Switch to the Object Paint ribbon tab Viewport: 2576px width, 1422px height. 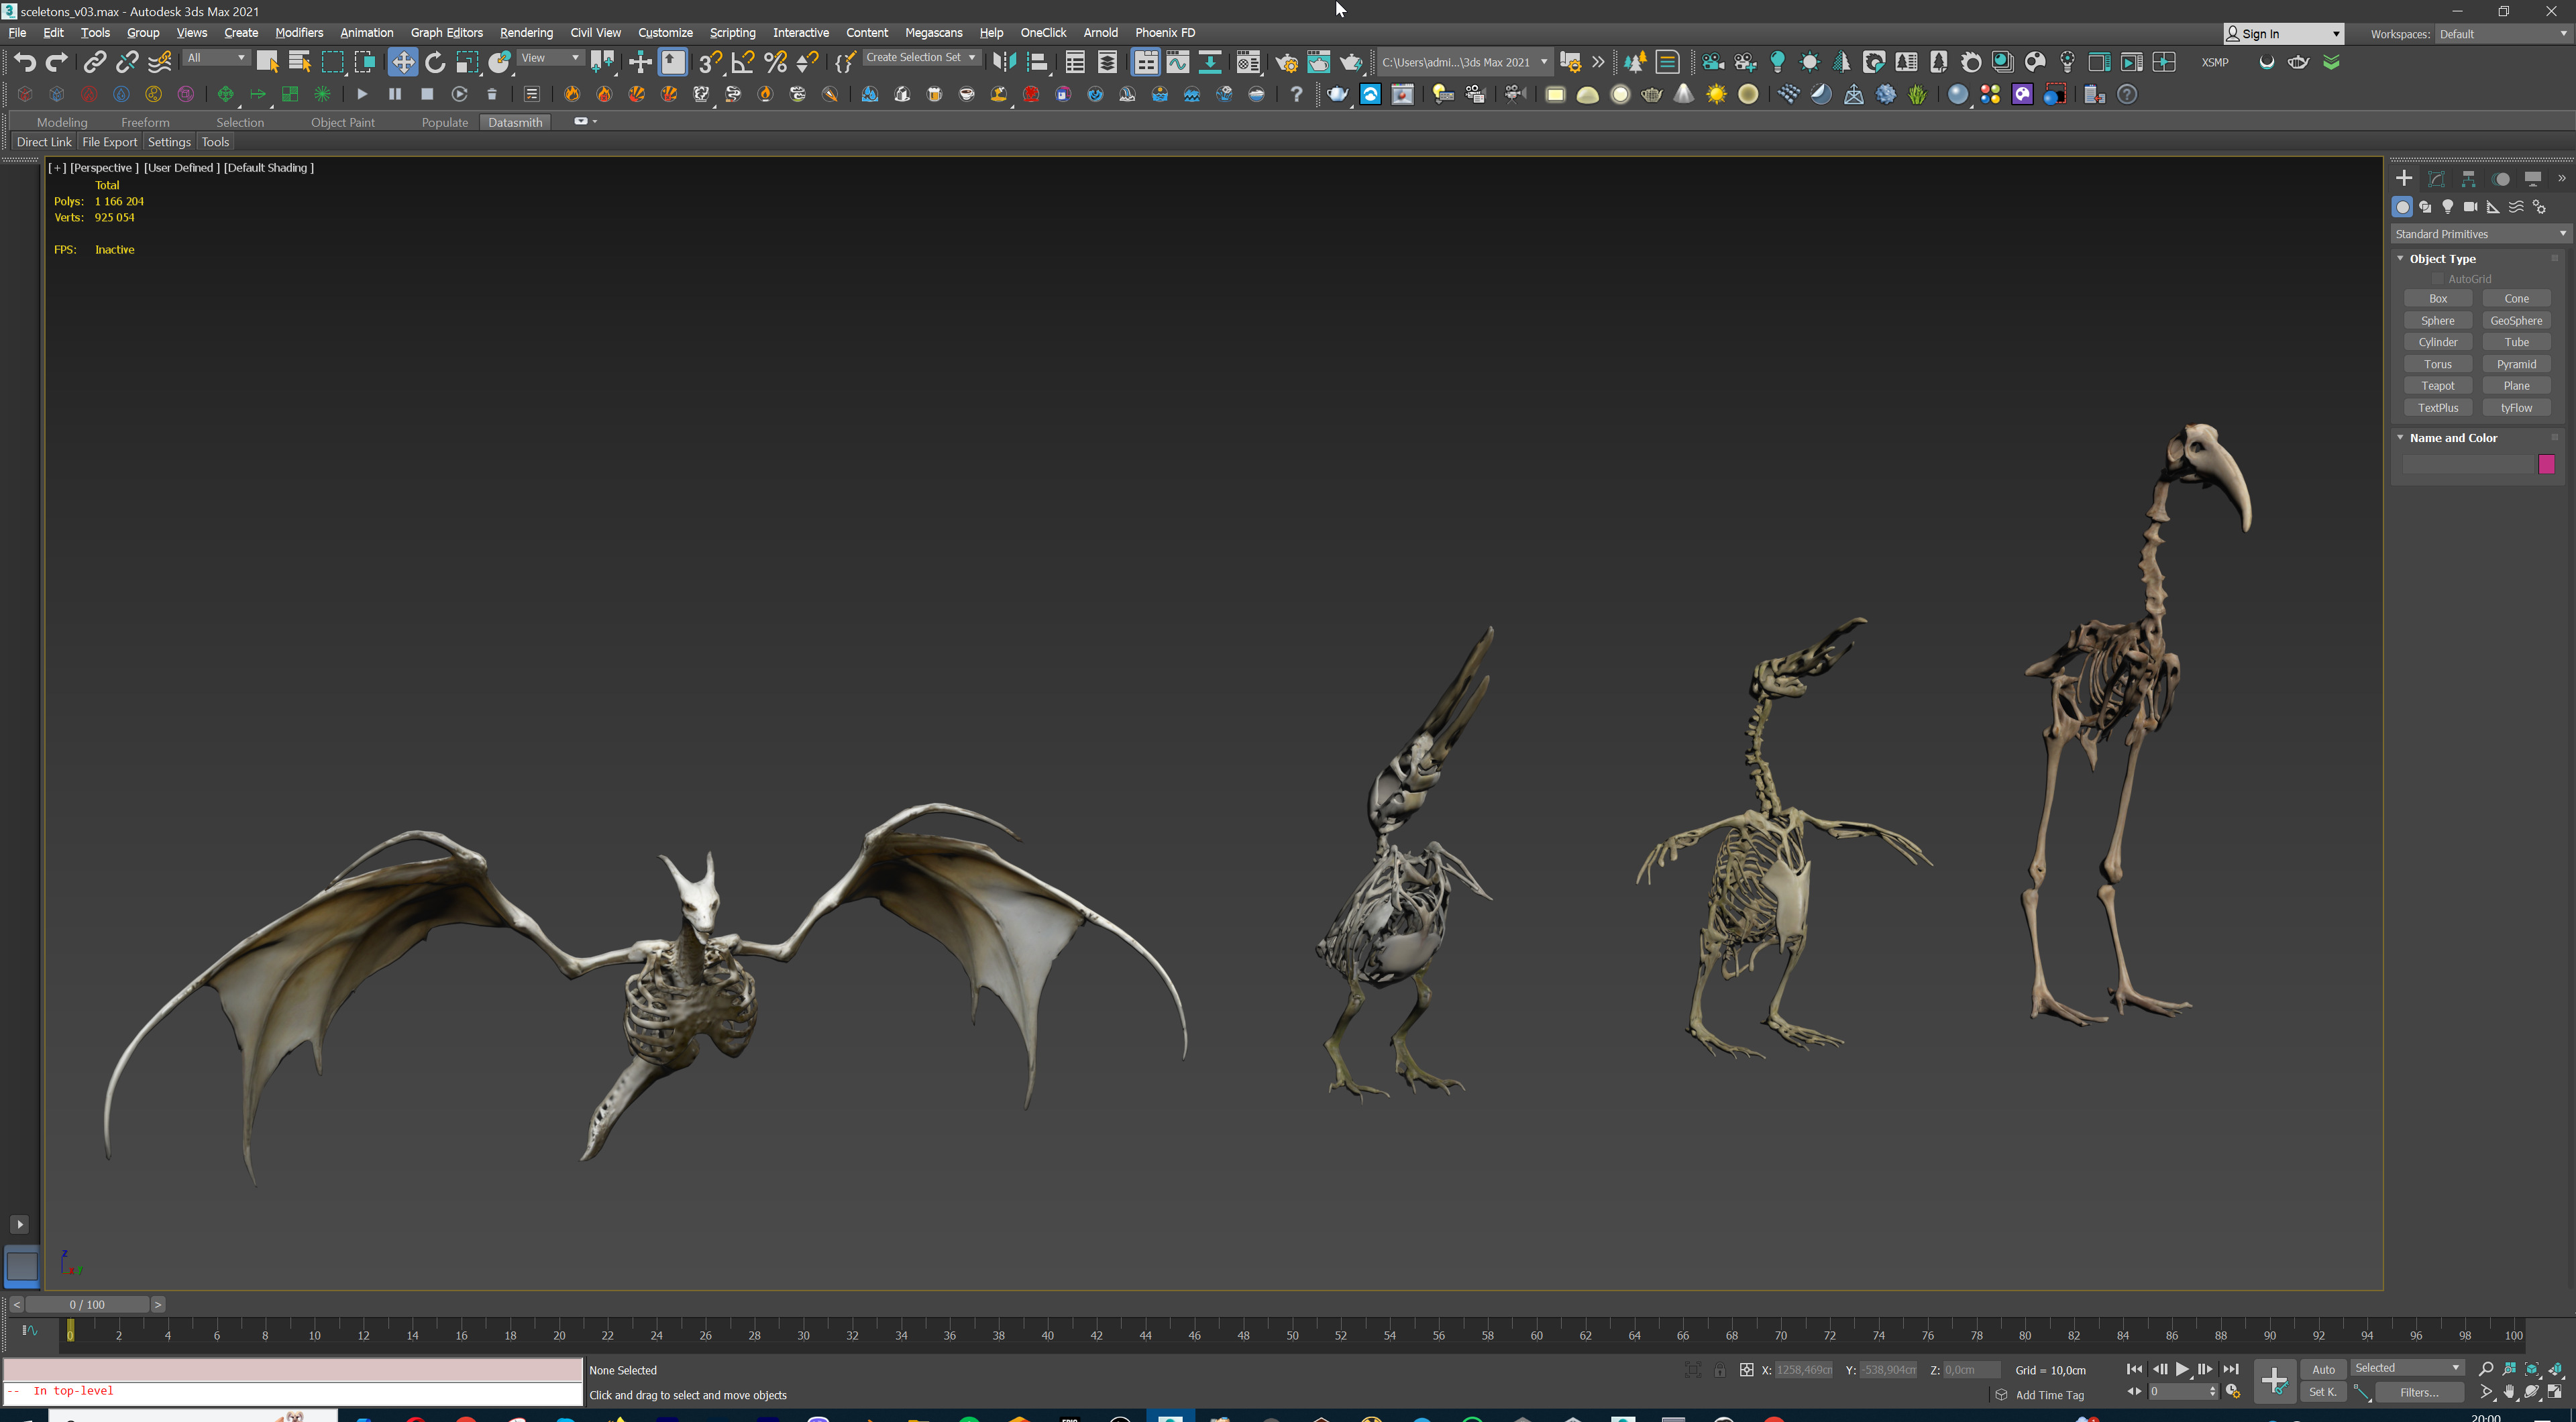point(343,122)
